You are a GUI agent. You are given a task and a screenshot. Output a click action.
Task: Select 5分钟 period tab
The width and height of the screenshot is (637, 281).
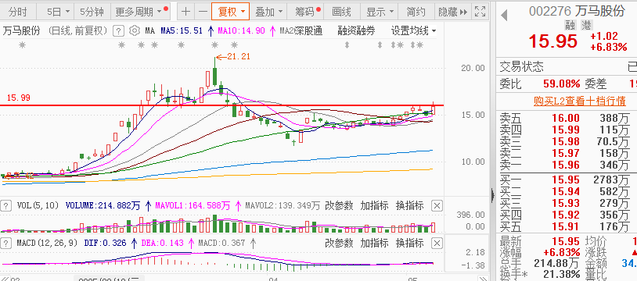point(92,12)
